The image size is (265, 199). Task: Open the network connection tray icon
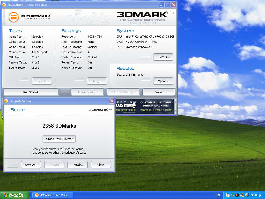(x=247, y=195)
